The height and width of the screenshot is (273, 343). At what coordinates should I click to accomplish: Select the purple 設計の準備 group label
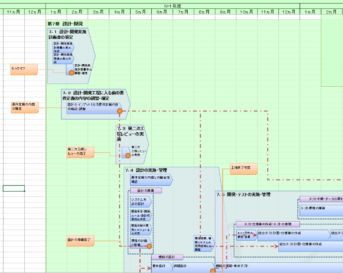(146, 191)
